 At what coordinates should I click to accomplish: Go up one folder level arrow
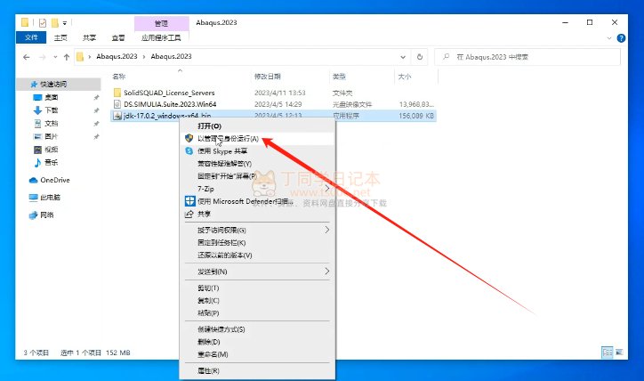click(67, 57)
